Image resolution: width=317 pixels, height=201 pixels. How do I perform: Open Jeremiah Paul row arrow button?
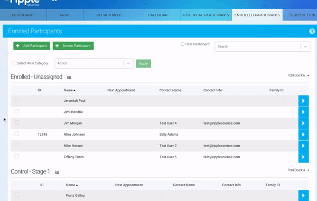303,101
